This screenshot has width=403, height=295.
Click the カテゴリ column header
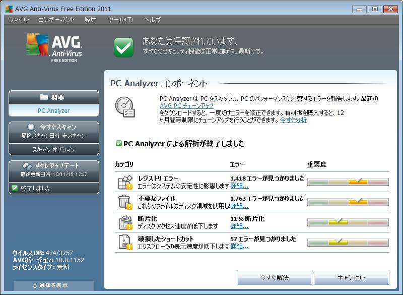[124, 164]
